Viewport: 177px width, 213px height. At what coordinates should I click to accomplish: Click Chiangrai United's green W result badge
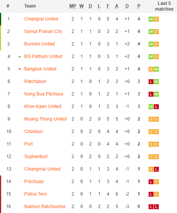(x=151, y=19)
